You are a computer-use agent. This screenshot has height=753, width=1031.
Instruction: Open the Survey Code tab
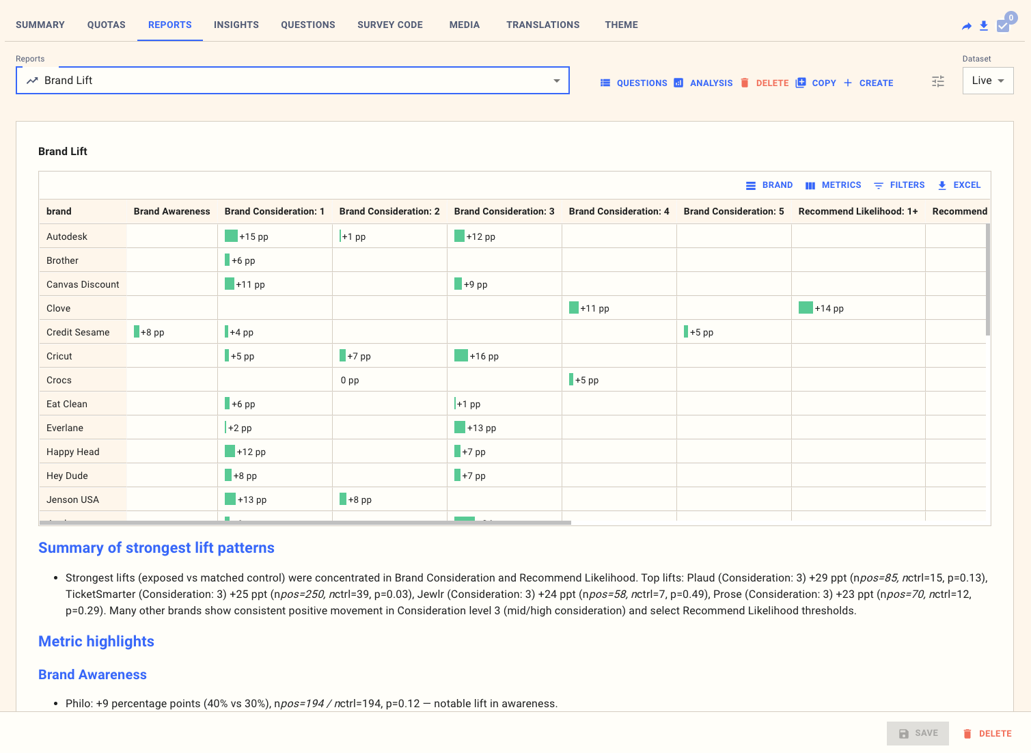[389, 25]
